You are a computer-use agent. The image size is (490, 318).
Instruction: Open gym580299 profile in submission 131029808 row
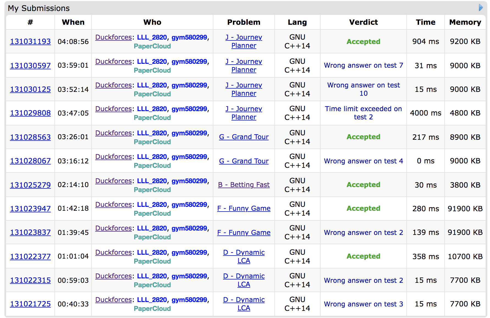click(x=189, y=109)
